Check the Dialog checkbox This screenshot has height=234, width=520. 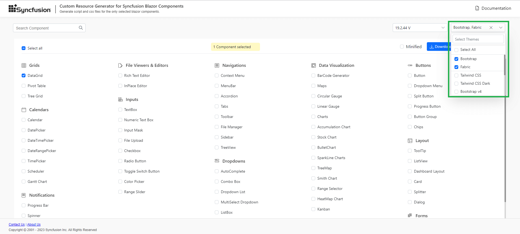click(410, 202)
